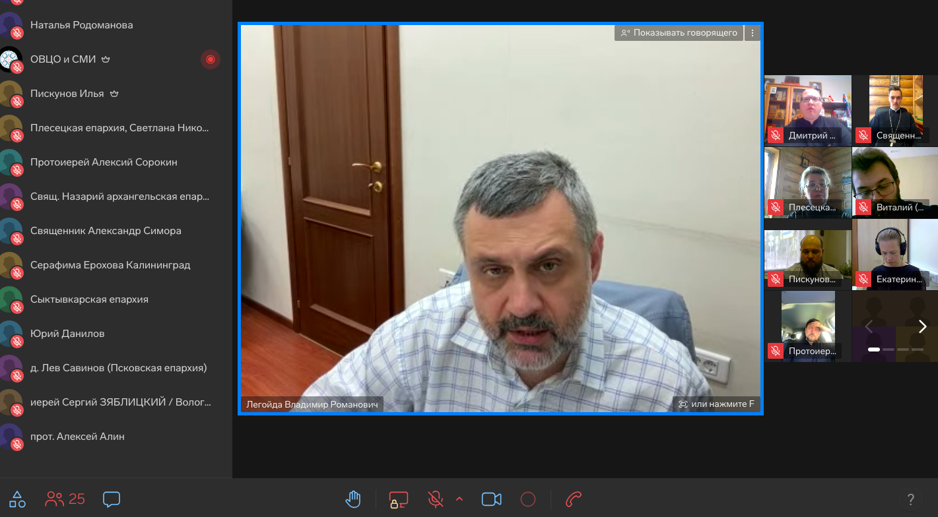Go to the next page of video thumbnails
The height and width of the screenshot is (517, 938).
(x=923, y=326)
